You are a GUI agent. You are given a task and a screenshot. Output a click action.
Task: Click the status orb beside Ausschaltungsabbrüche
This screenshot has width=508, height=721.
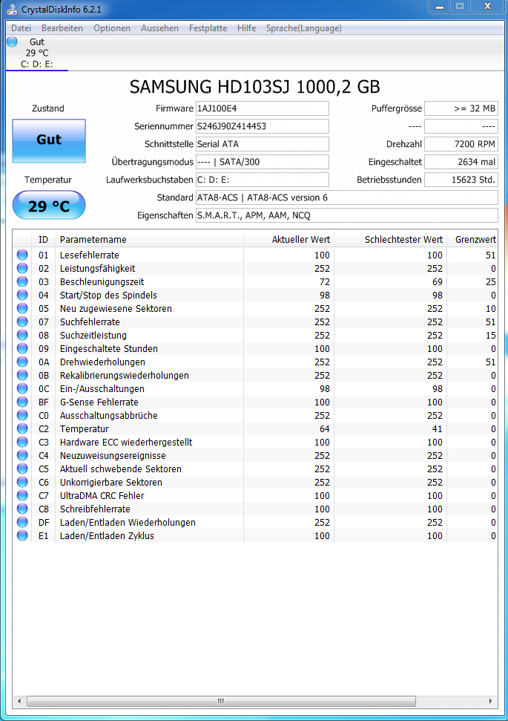22,415
